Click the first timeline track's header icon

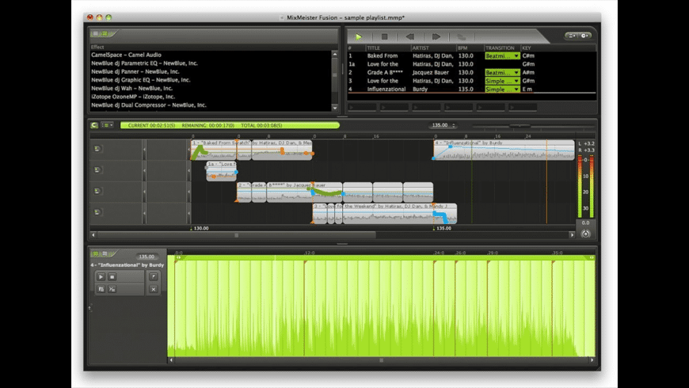coord(97,149)
